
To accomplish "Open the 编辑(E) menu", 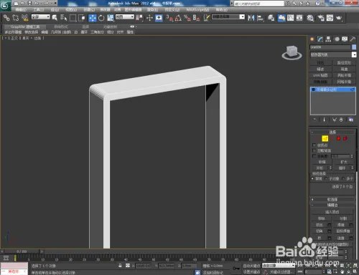I will [x=21, y=9].
